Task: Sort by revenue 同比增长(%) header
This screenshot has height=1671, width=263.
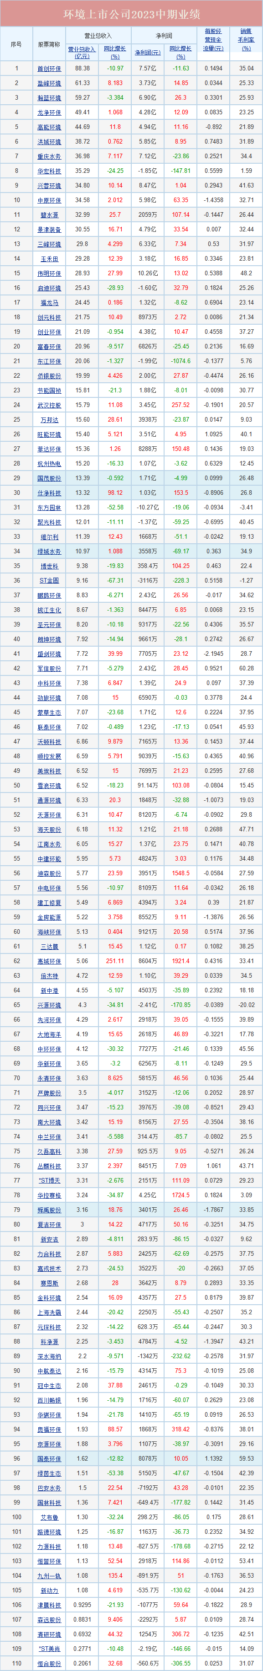Action: tap(115, 52)
